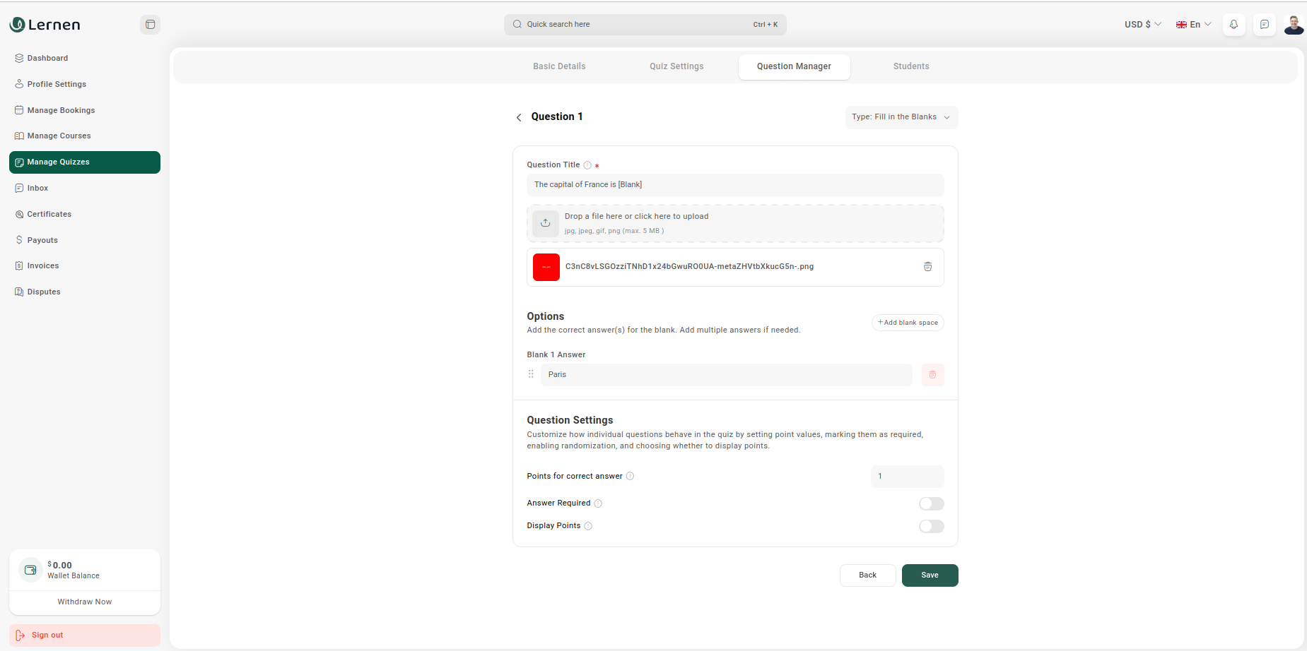Click the sidebar collapse icon
The image size is (1307, 651).
tap(150, 25)
